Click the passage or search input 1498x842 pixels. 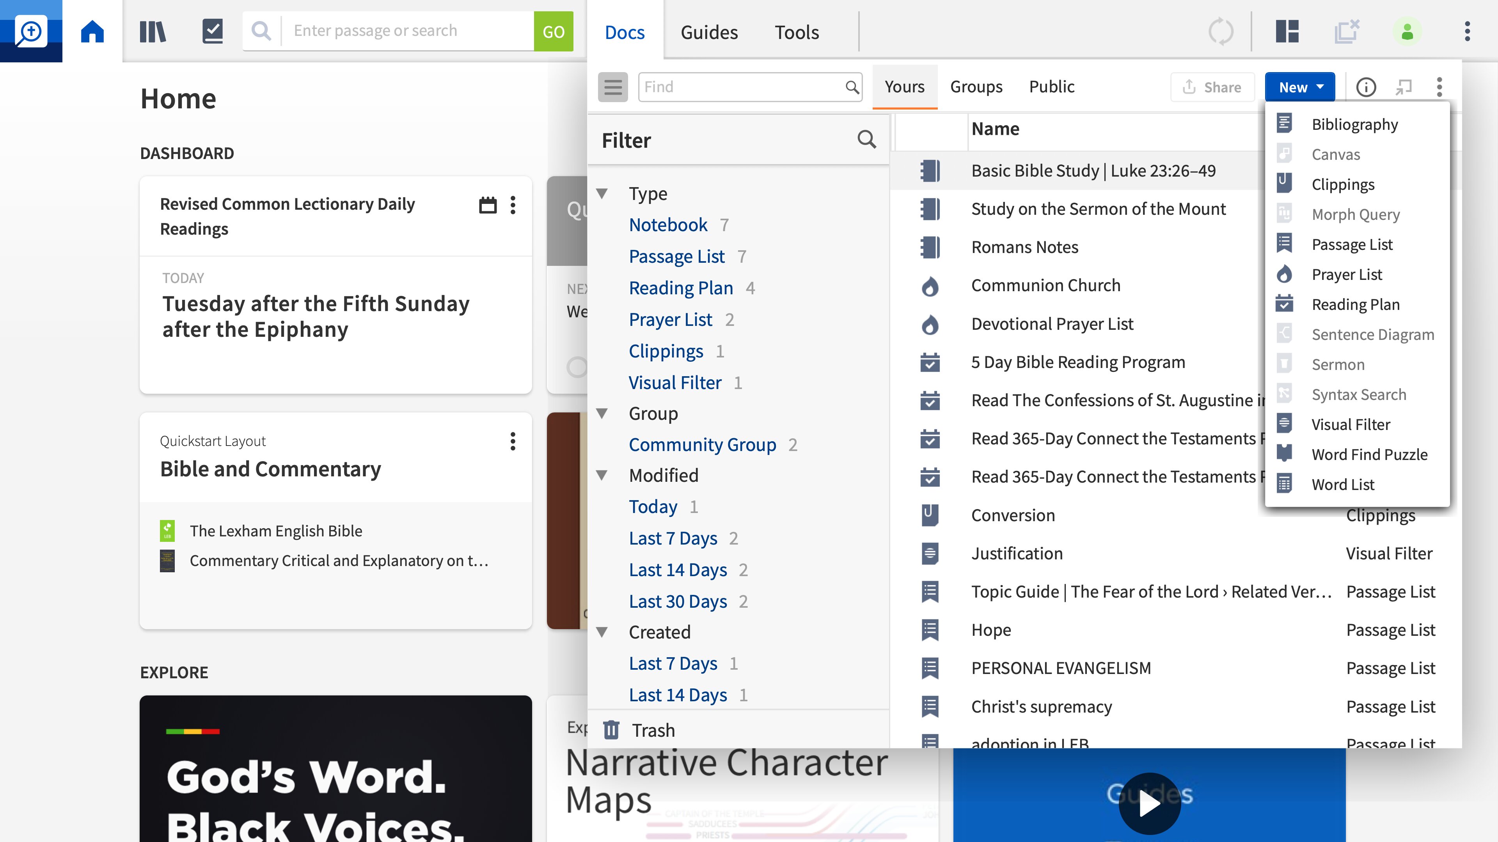(407, 31)
